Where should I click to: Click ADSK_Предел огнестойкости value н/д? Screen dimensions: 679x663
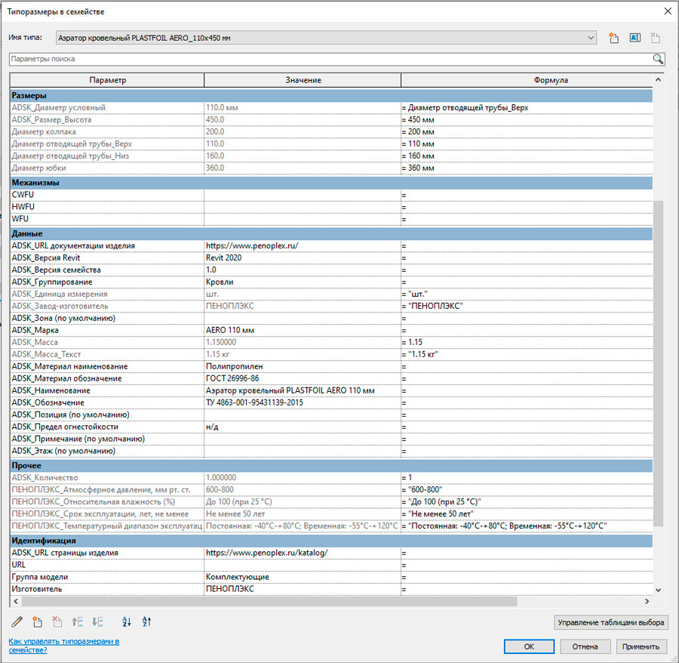[x=303, y=427]
